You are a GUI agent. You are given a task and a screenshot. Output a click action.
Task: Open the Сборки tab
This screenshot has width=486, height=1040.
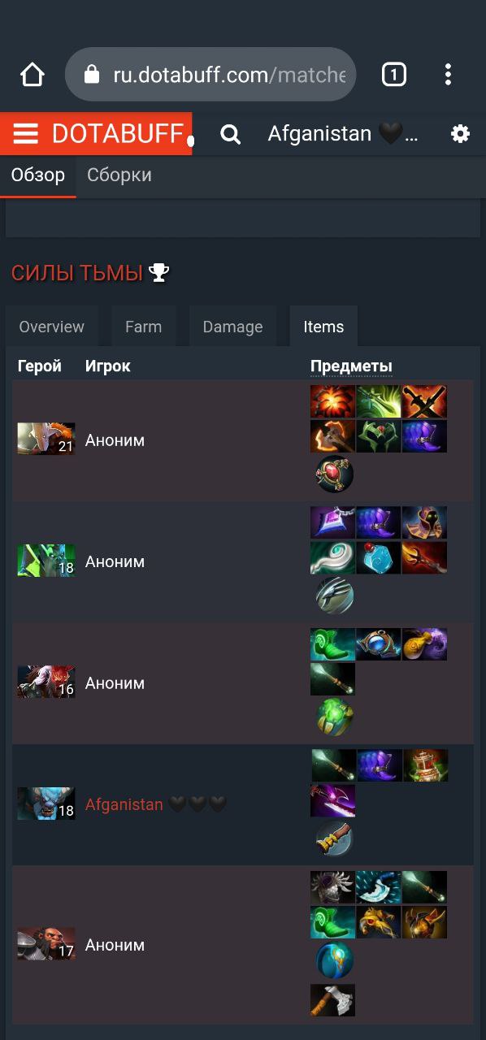pos(119,175)
